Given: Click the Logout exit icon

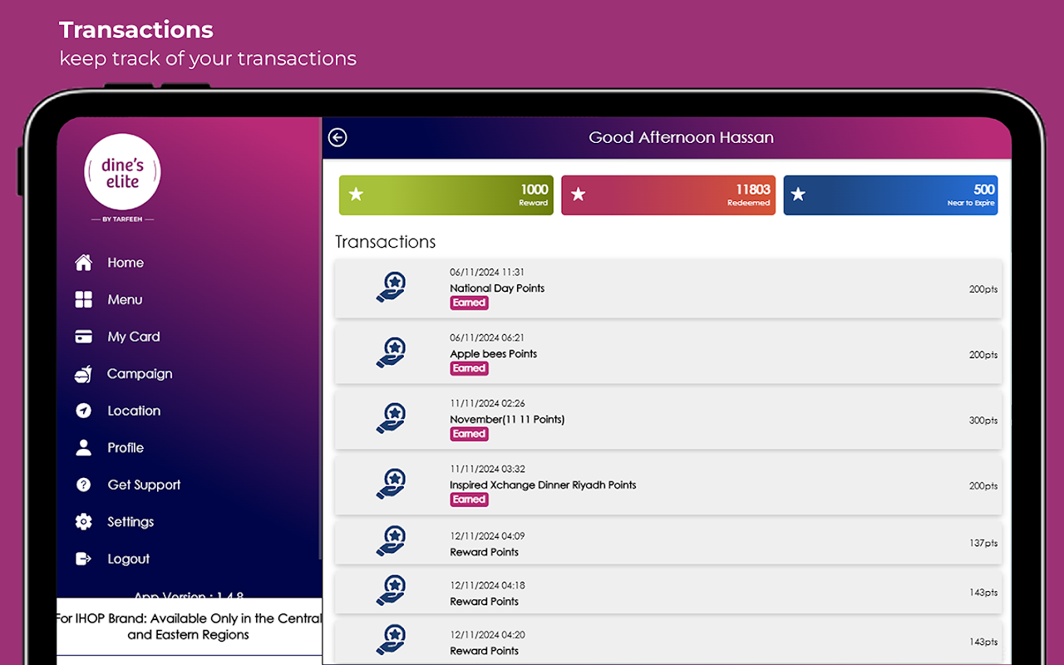Looking at the screenshot, I should tap(84, 559).
